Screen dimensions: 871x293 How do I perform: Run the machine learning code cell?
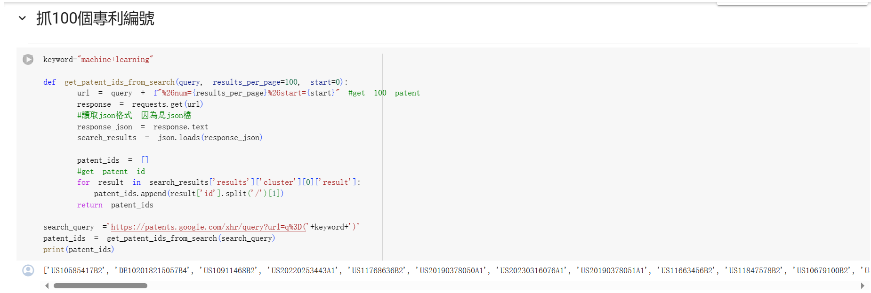28,60
